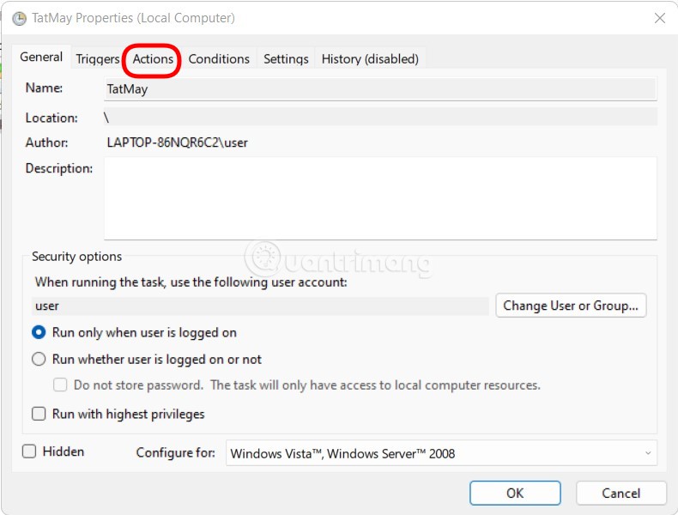The image size is (678, 515).
Task: Check the Hidden checkbox
Action: pyautogui.click(x=29, y=451)
